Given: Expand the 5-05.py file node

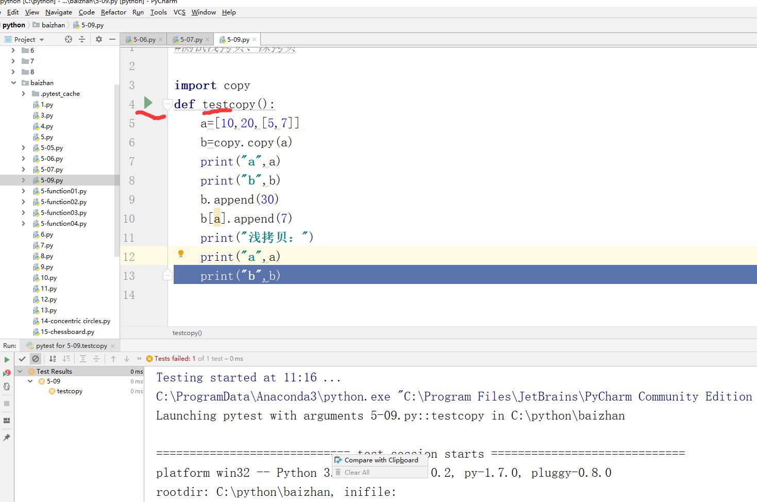Looking at the screenshot, I should point(24,147).
